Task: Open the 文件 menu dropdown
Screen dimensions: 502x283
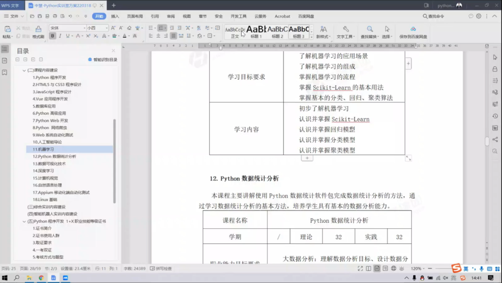Action: tap(14, 16)
